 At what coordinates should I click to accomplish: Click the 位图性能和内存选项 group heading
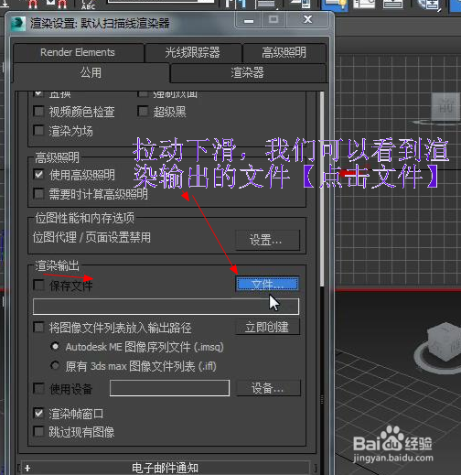[x=84, y=218]
